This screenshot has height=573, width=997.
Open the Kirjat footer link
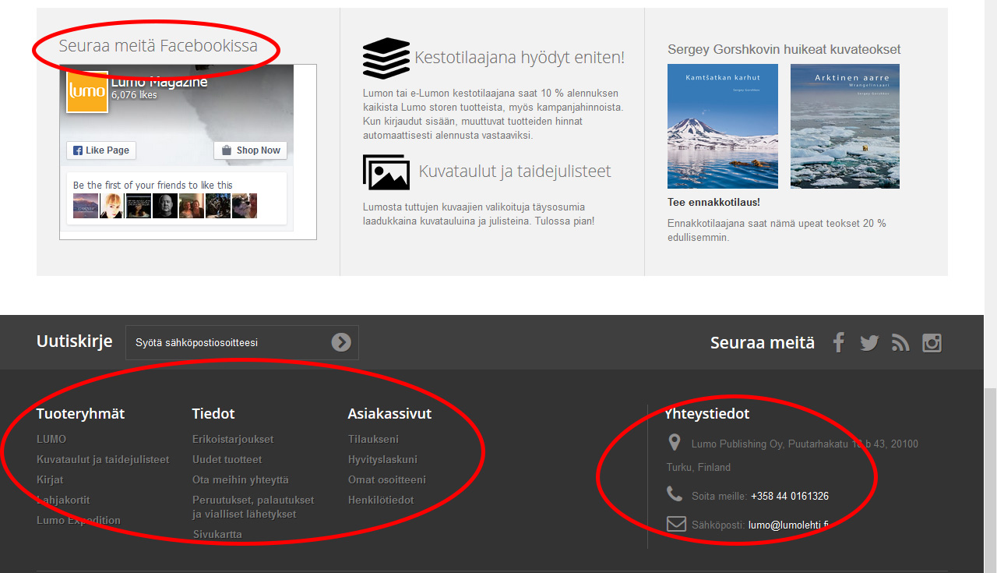50,479
